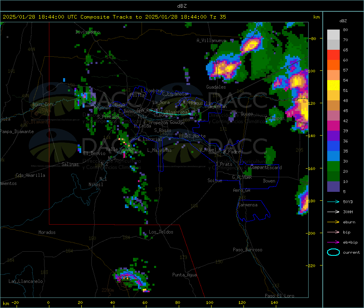Click the Divisadero map label

click(x=88, y=32)
